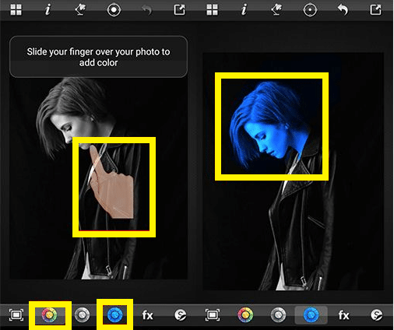
Task: Open the fx effects in left bottom bar
Action: 148,315
